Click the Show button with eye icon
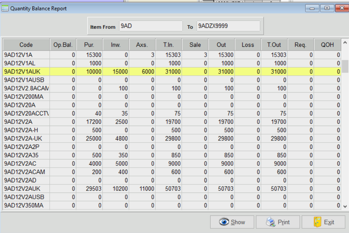The image size is (349, 233). point(232,222)
